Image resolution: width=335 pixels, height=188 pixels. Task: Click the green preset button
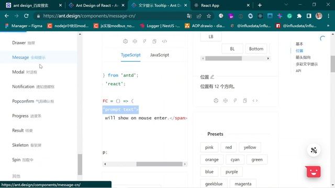(x=257, y=160)
